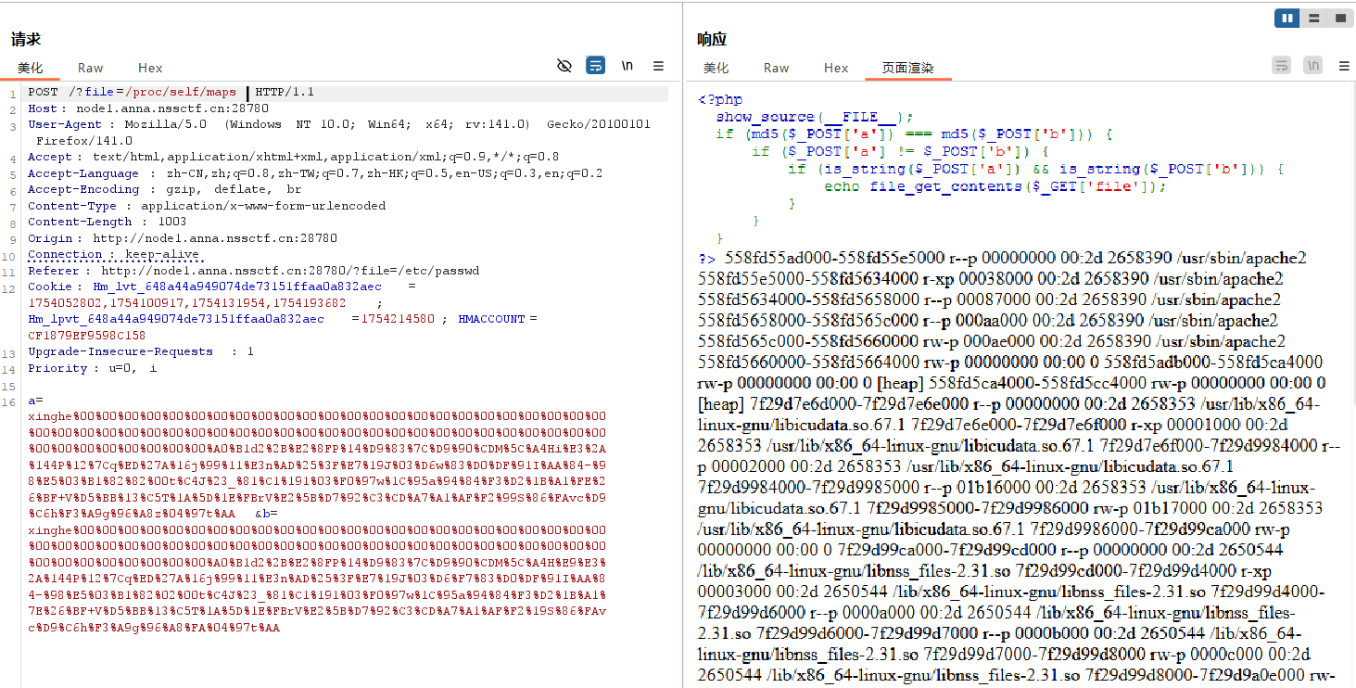Viewport: 1356px width, 688px height.
Task: Click the Origin header line
Action: coord(182,238)
